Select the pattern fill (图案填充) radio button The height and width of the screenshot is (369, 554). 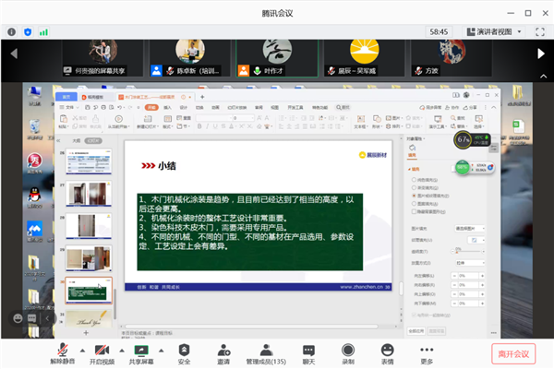coord(414,204)
